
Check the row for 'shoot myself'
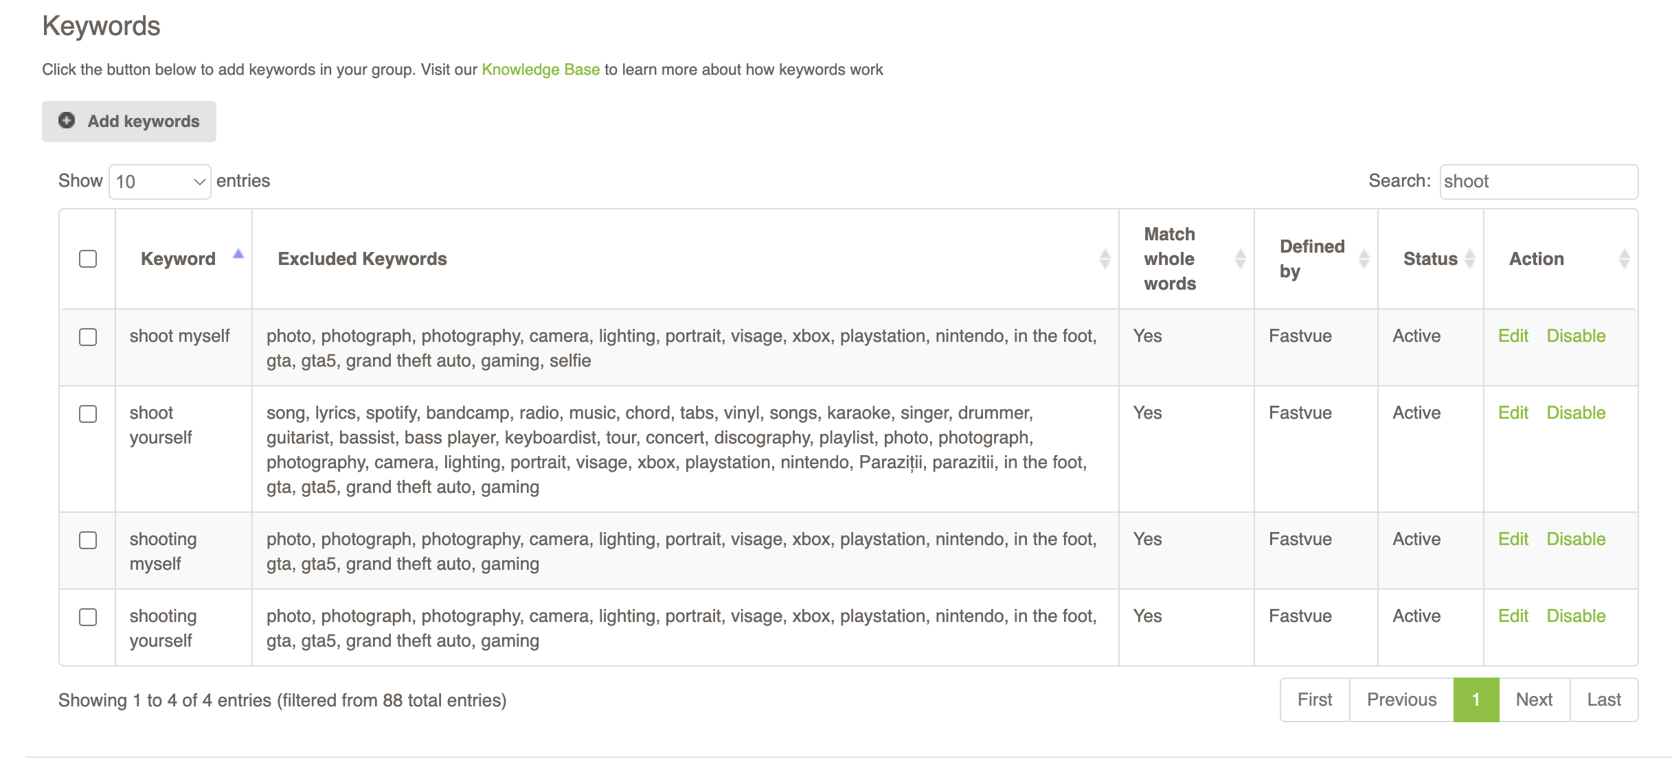(x=87, y=336)
